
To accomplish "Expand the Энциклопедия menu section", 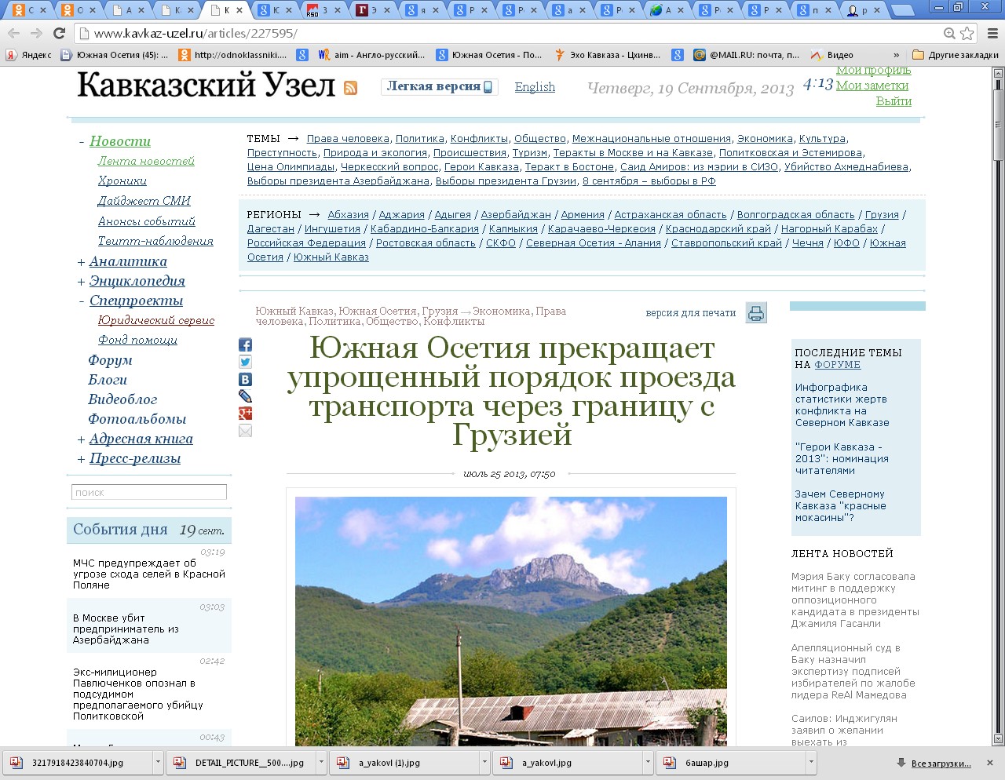I will tap(81, 282).
